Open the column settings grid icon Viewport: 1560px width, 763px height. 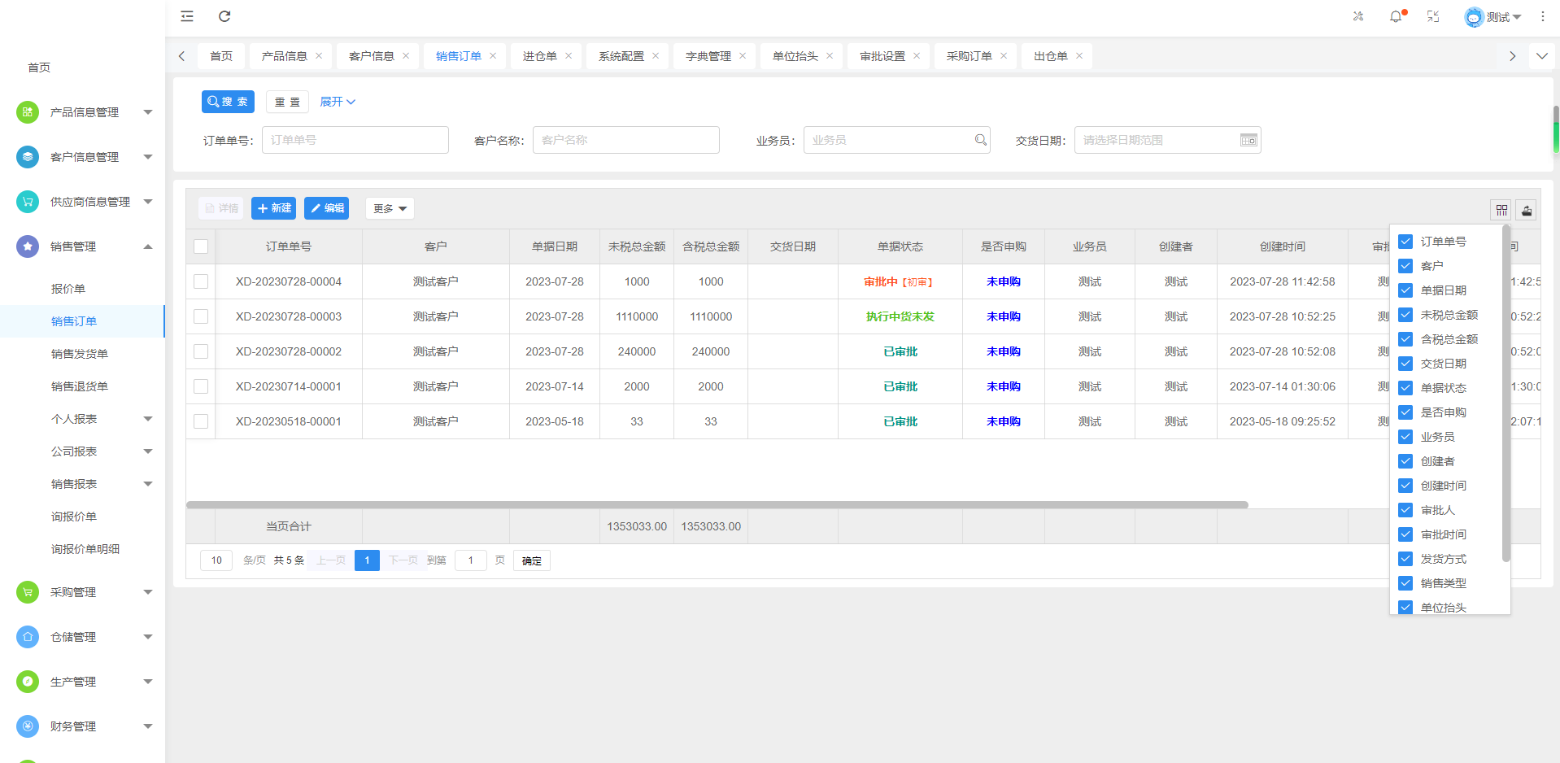tap(1501, 210)
